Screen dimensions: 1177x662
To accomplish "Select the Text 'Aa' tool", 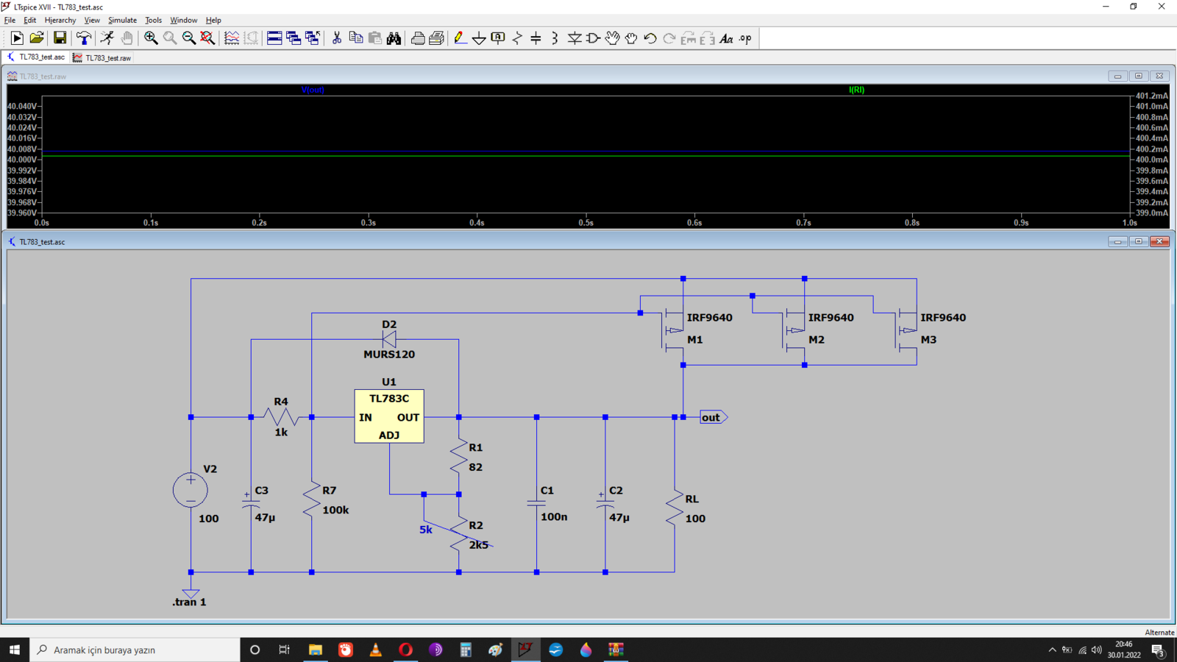I will (727, 38).
